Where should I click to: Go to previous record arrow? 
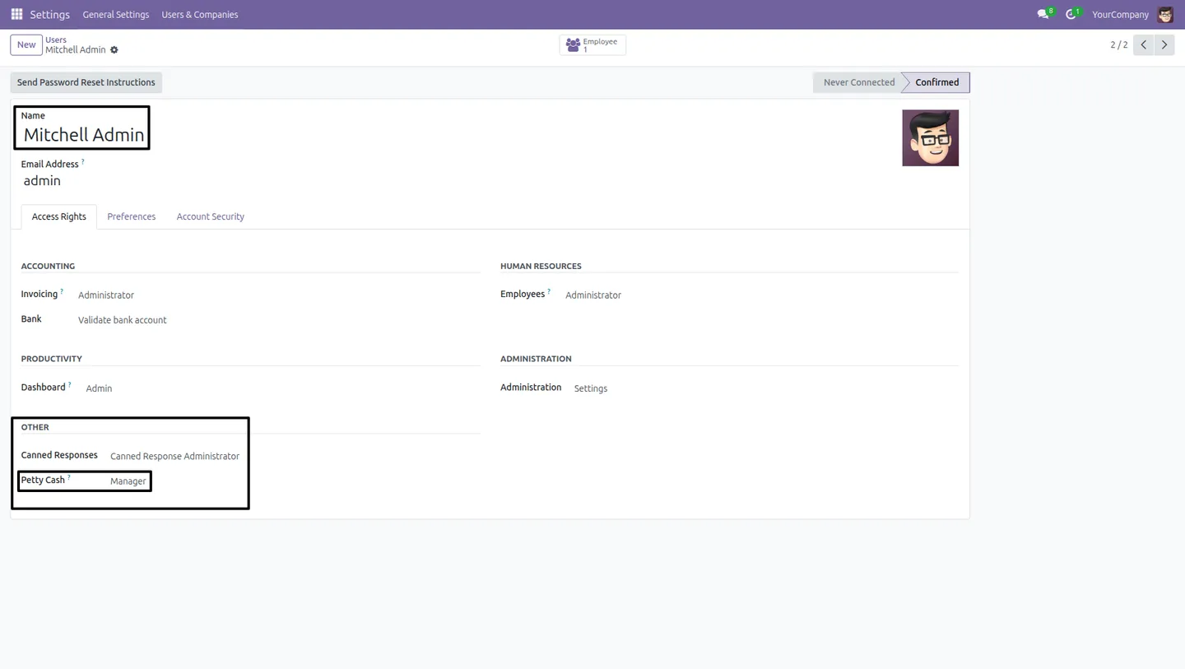tap(1143, 44)
